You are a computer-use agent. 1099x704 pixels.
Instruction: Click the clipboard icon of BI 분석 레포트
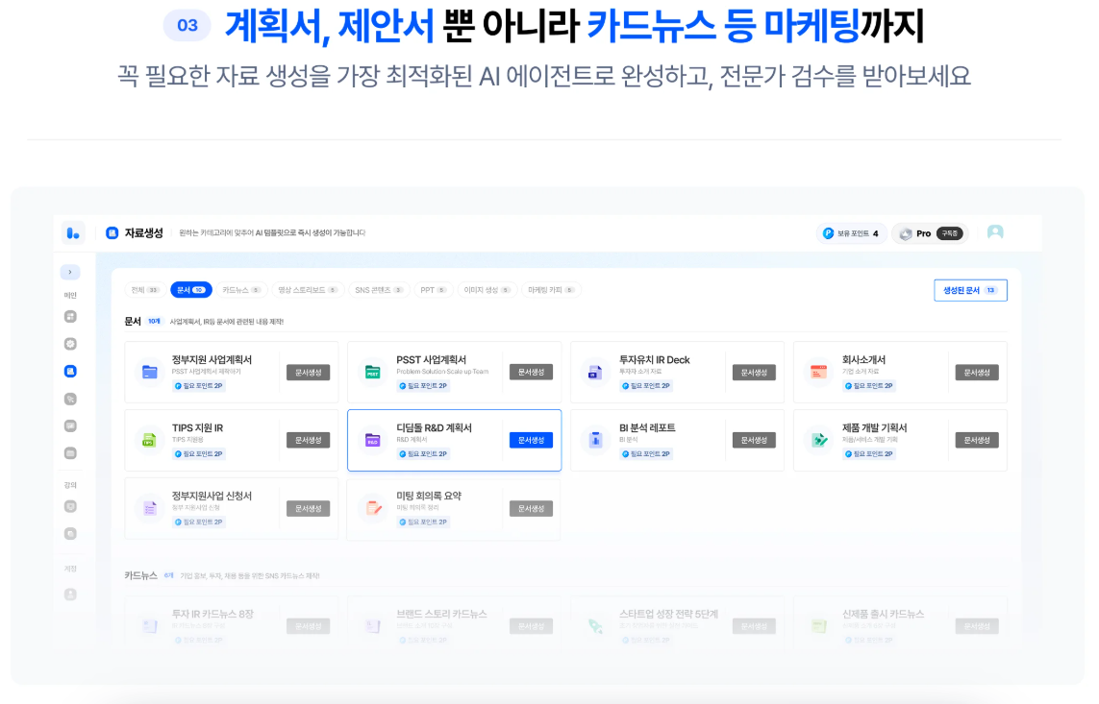595,440
